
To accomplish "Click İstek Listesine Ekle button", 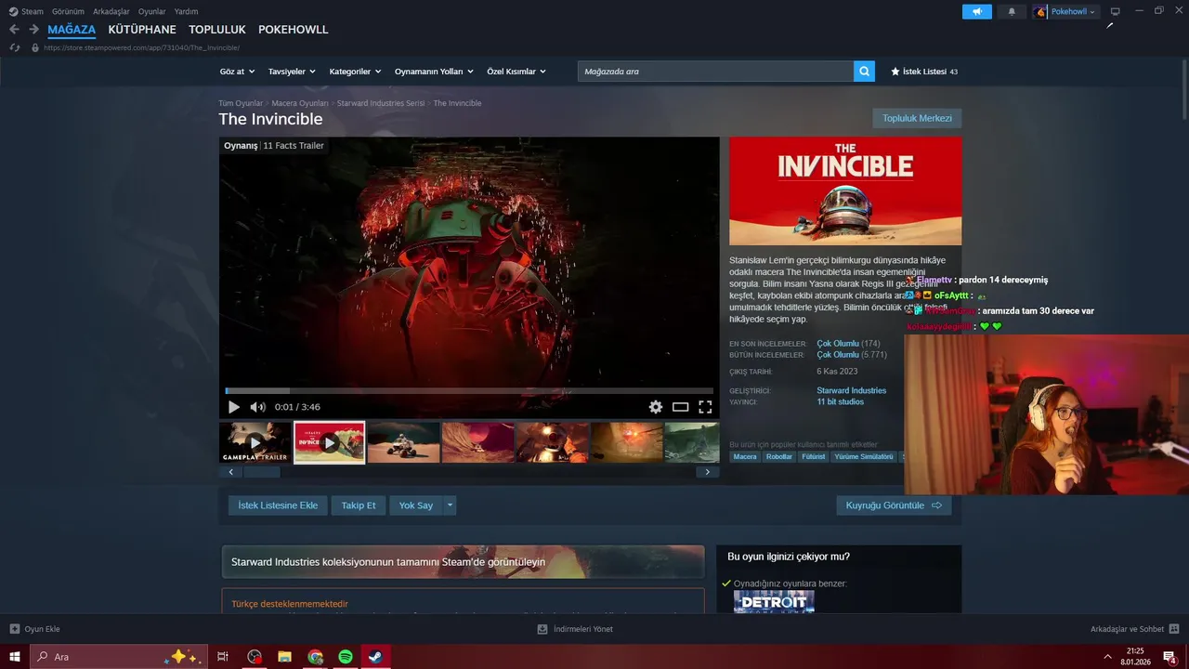I will (278, 505).
